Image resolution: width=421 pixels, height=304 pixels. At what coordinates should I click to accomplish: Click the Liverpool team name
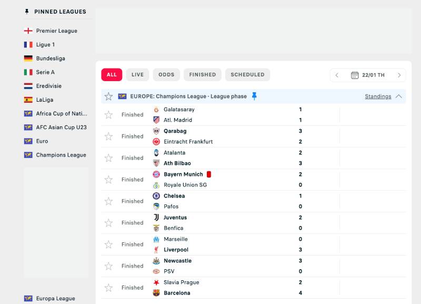click(x=176, y=250)
